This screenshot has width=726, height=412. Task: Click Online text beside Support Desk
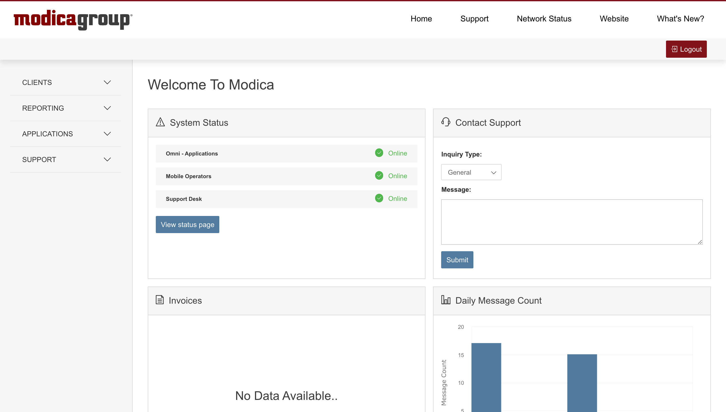(397, 198)
